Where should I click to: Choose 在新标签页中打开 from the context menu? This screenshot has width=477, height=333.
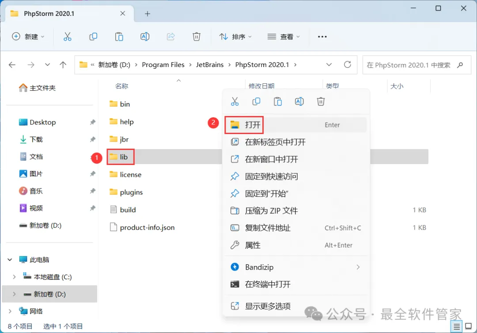pyautogui.click(x=295, y=142)
